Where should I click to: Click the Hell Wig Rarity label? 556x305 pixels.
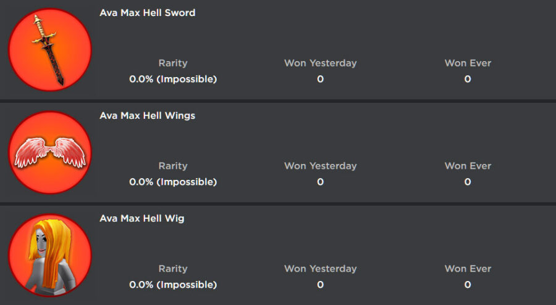click(173, 269)
